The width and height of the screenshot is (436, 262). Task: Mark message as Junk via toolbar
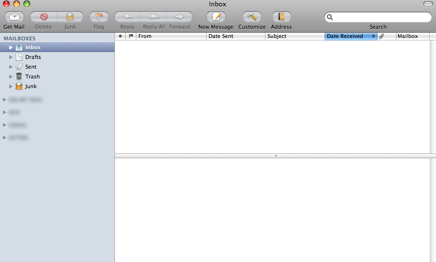[70, 17]
